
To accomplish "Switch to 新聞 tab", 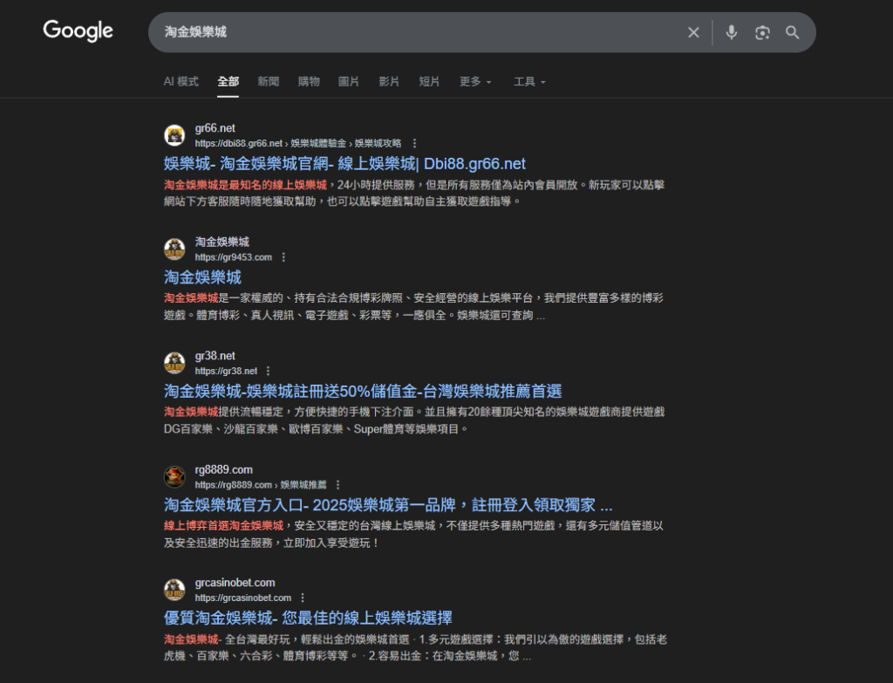I will tap(269, 81).
